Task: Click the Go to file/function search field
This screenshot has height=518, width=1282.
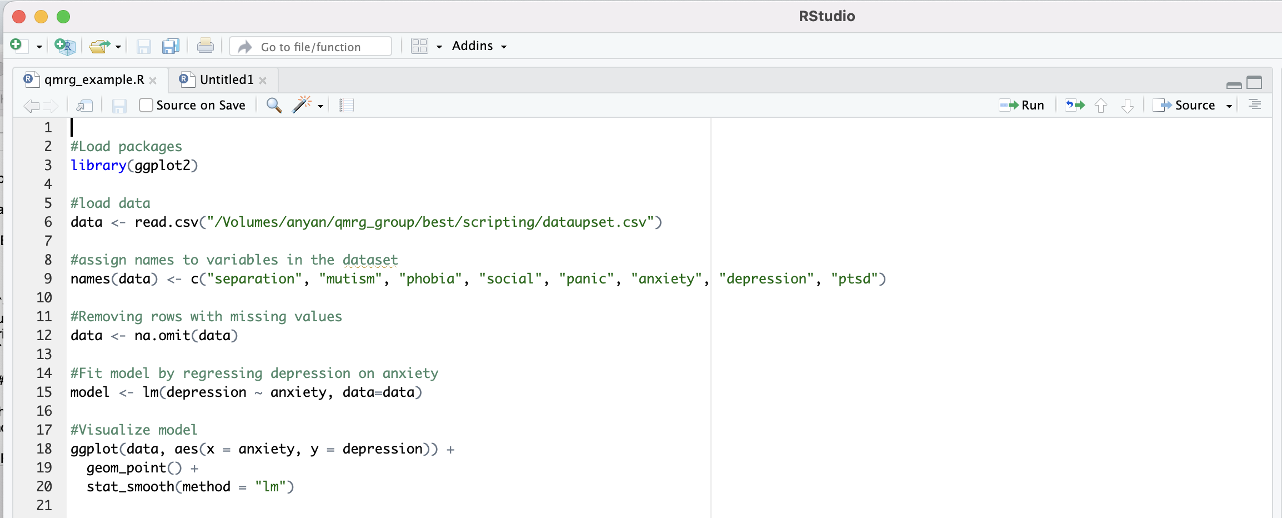Action: pyautogui.click(x=319, y=47)
